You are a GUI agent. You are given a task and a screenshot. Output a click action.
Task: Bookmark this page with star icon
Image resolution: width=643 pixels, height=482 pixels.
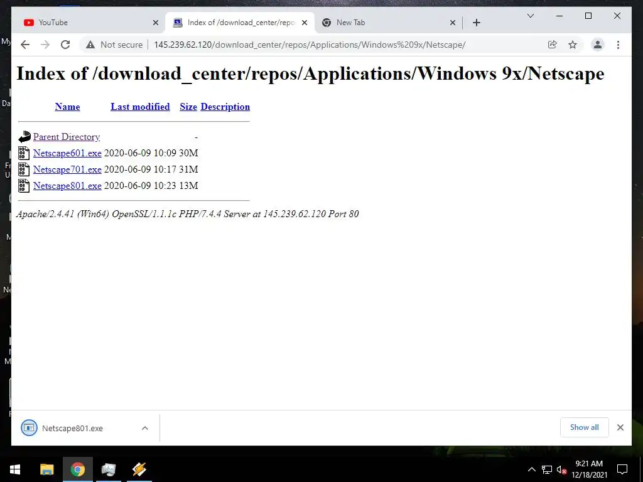(x=573, y=45)
